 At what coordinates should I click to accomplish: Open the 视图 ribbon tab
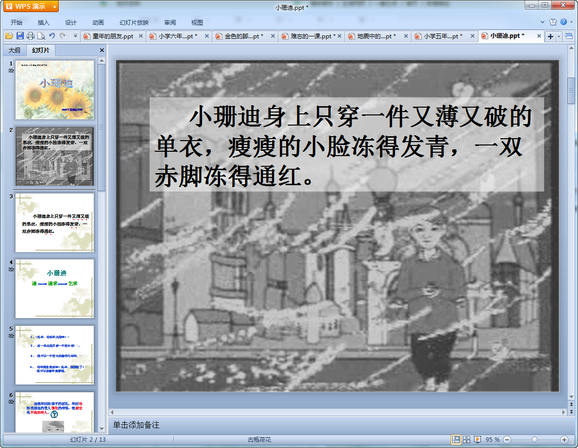pyautogui.click(x=197, y=22)
